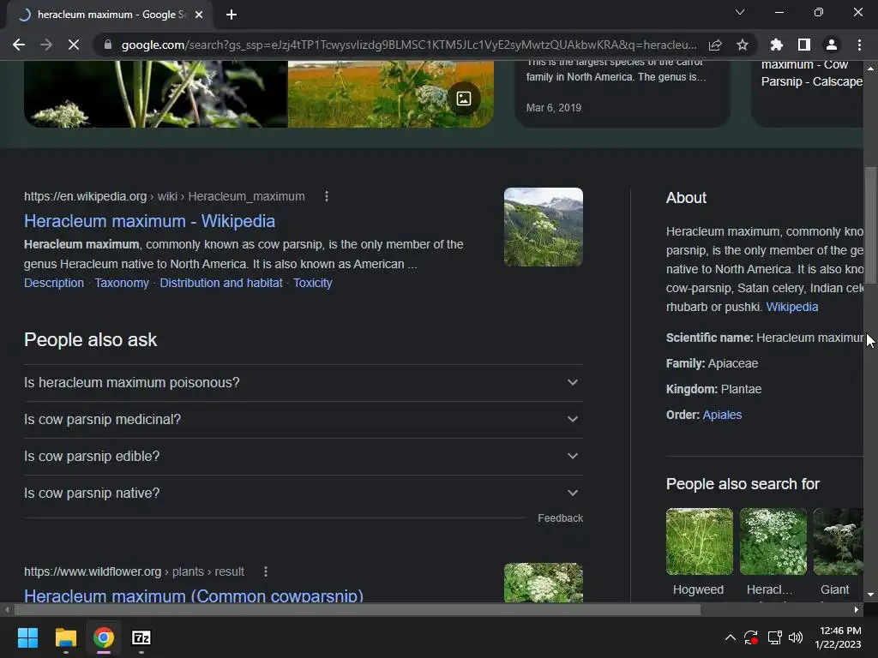Expand 'Is cow parsnip native?' question
The width and height of the screenshot is (878, 658).
tap(303, 493)
